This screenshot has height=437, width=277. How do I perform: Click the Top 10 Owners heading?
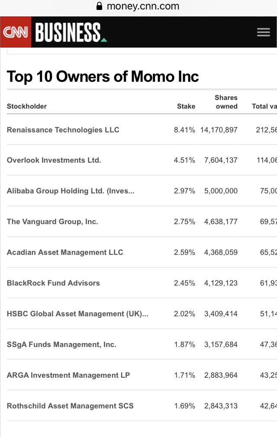[x=103, y=77]
